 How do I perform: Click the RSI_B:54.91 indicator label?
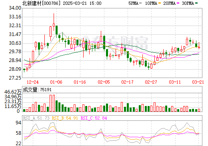65,118
